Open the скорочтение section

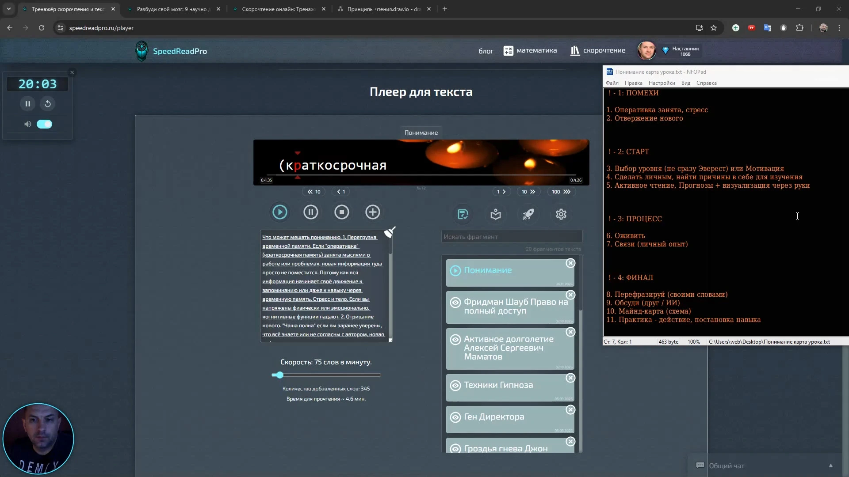point(598,51)
